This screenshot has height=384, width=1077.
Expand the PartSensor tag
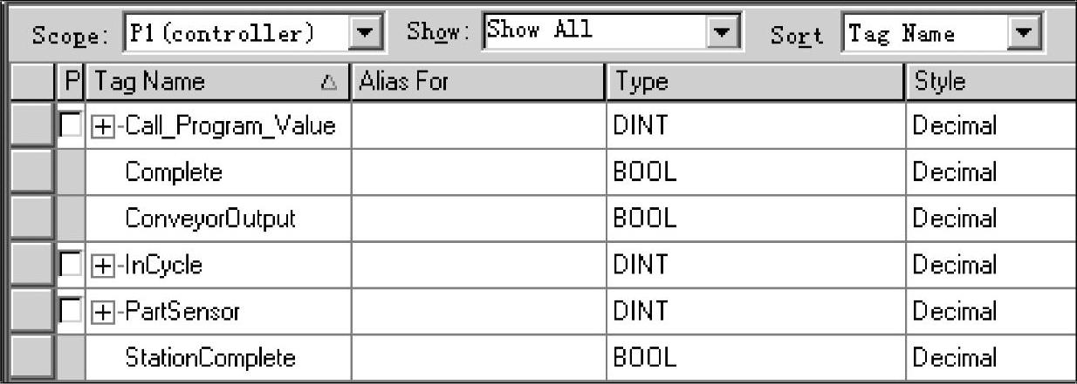click(x=104, y=312)
